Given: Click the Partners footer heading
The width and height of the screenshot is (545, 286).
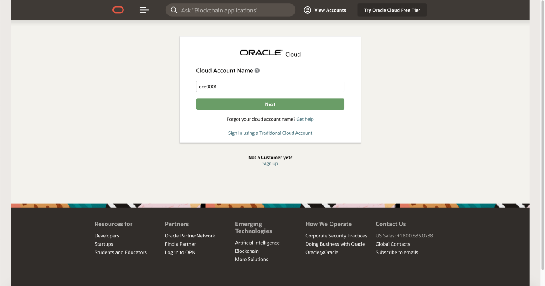Looking at the screenshot, I should 177,224.
